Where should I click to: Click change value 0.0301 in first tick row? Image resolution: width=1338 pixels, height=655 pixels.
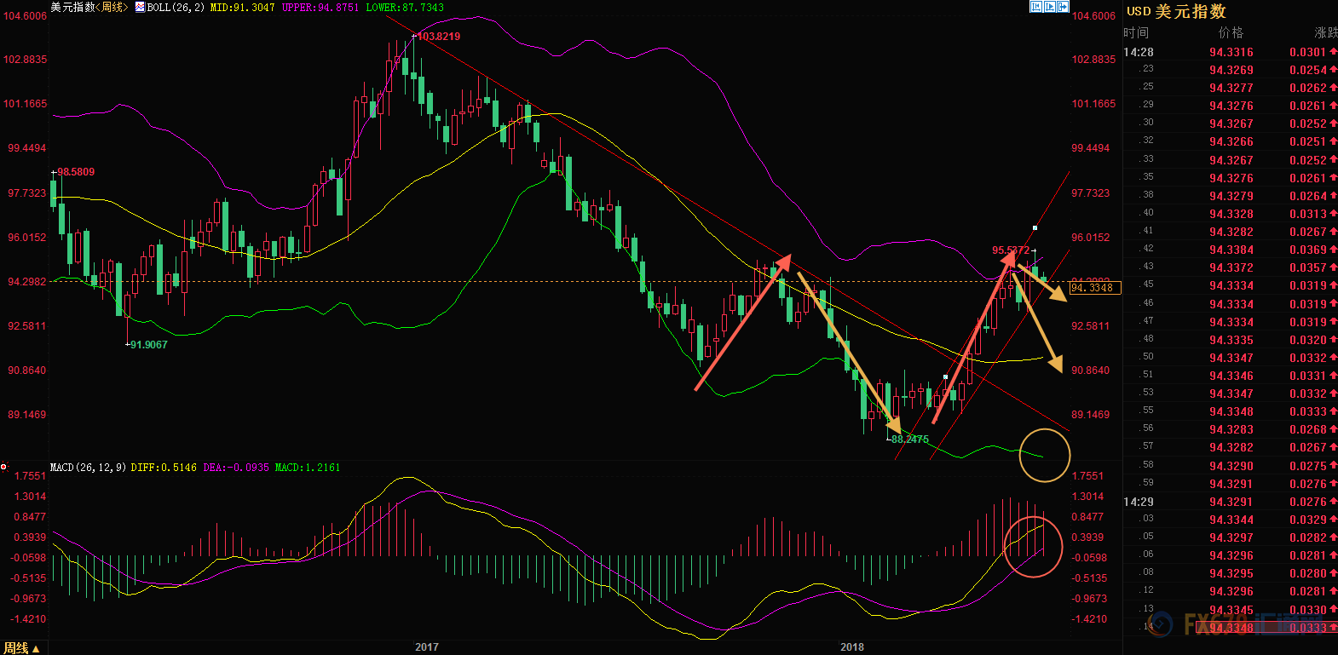(x=1308, y=52)
